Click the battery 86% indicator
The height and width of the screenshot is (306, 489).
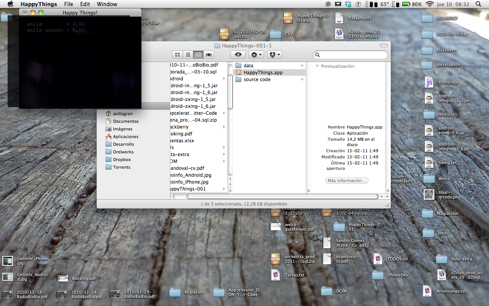[x=412, y=4]
